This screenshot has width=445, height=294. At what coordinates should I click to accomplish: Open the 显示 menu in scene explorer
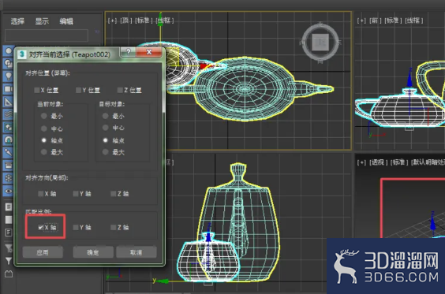[42, 21]
